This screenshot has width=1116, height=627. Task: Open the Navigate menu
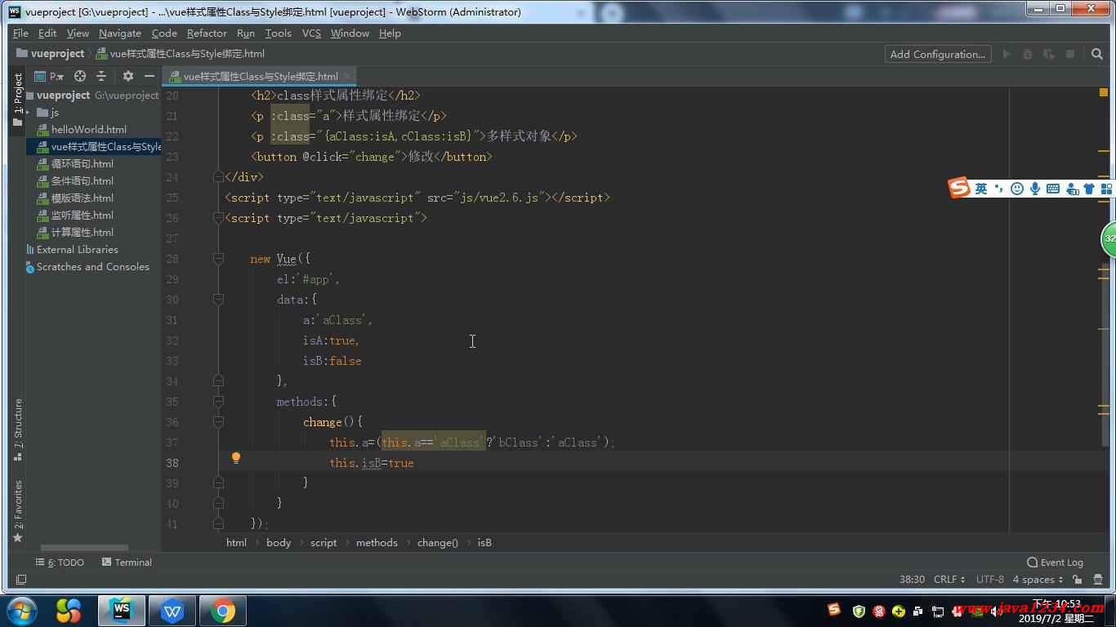(120, 33)
